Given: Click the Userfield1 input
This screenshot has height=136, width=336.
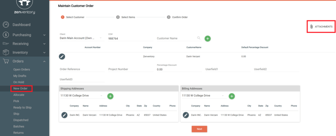Looking at the screenshot, I should click(x=228, y=69).
